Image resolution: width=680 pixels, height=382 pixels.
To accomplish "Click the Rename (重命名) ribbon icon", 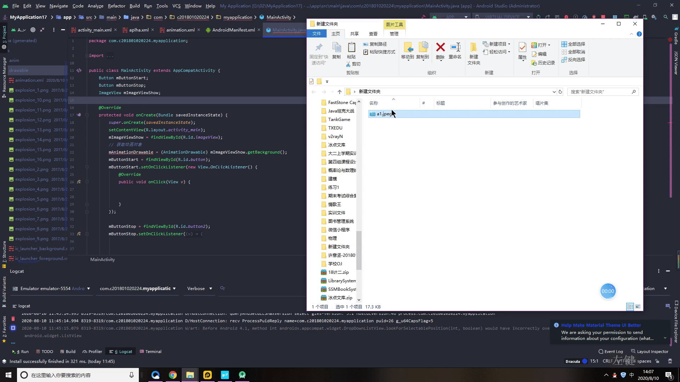I will [455, 47].
